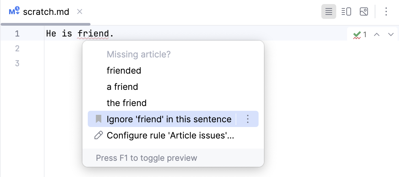
Task: Open the problems indicator showing 1 issue
Action: (x=360, y=34)
